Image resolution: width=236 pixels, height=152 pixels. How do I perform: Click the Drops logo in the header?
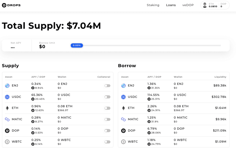pyautogui.click(x=11, y=5)
